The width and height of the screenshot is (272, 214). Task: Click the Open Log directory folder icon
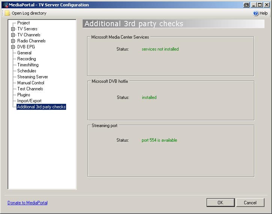8,13
